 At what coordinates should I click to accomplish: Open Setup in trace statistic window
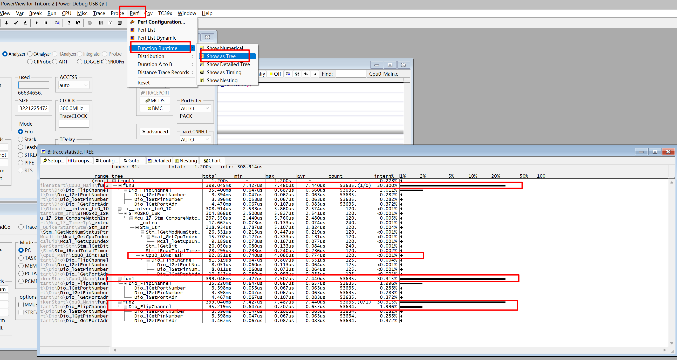pyautogui.click(x=54, y=161)
